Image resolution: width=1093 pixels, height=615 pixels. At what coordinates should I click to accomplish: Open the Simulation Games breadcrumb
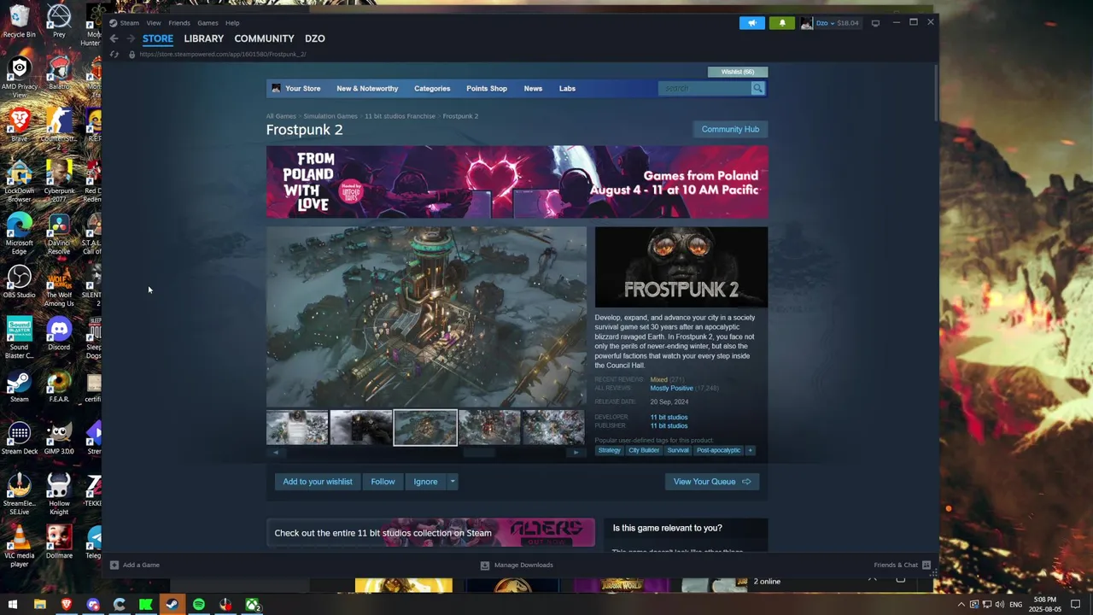330,116
